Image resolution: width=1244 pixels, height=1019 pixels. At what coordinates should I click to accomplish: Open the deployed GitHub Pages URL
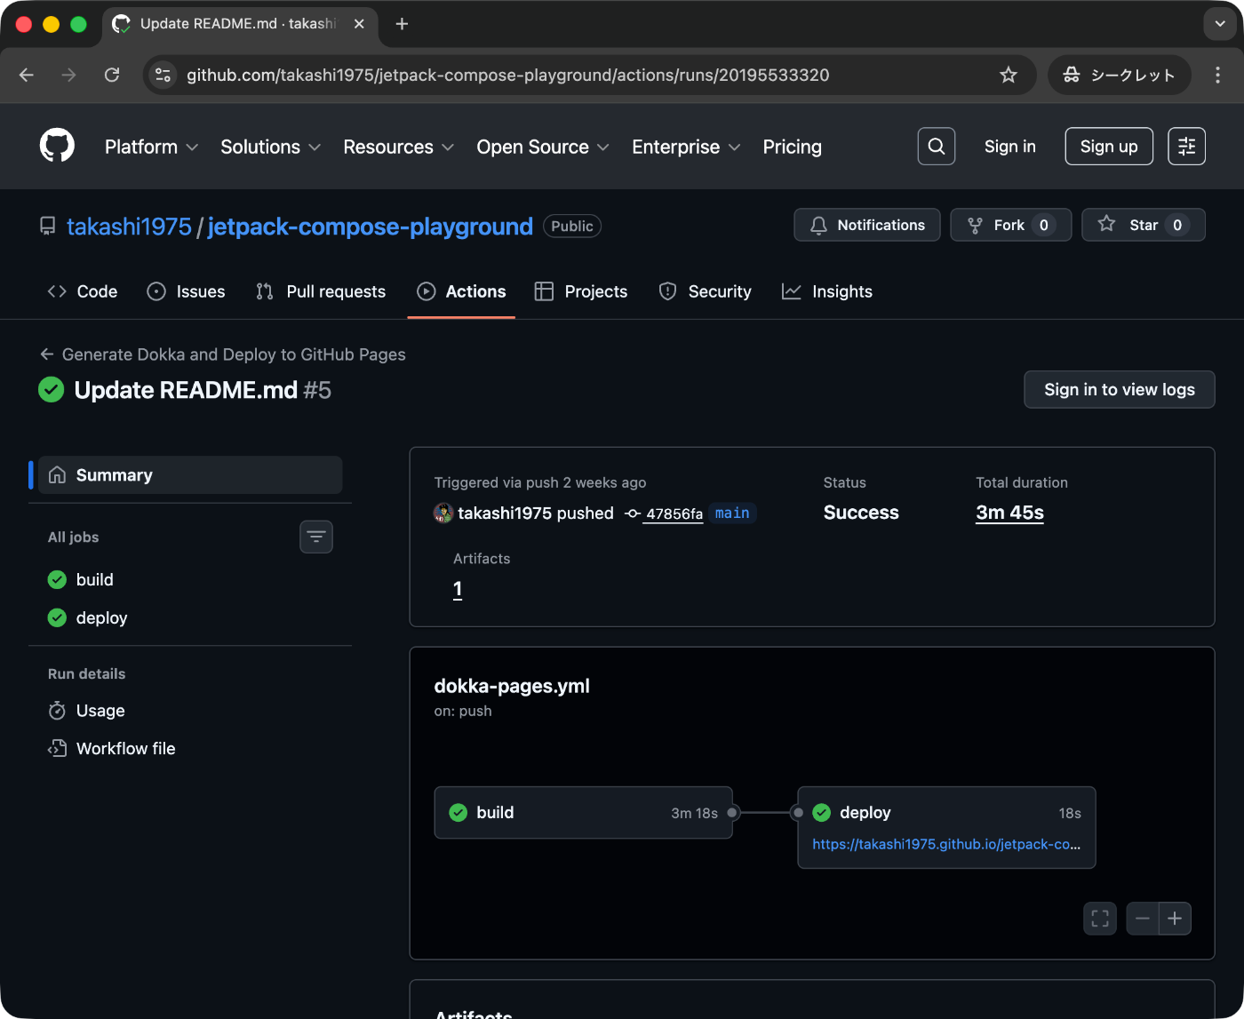(x=946, y=844)
